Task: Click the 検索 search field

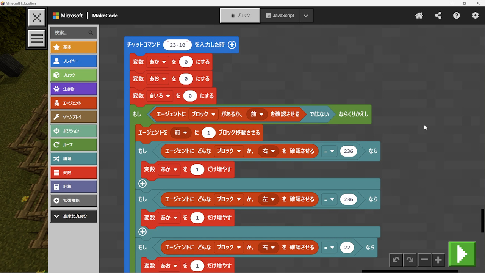Action: pyautogui.click(x=70, y=33)
